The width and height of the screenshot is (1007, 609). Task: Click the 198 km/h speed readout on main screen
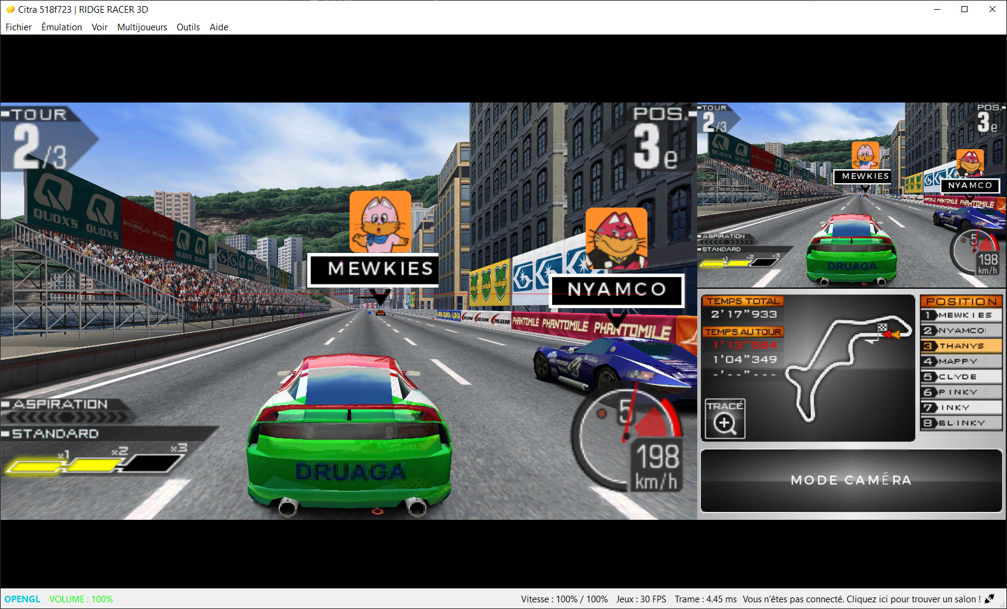[657, 467]
